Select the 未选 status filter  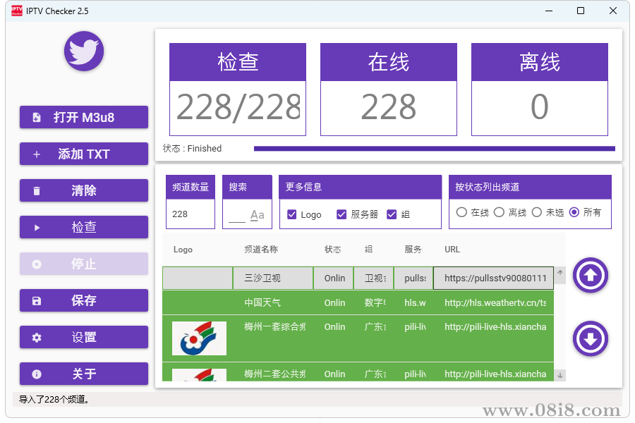tap(536, 212)
